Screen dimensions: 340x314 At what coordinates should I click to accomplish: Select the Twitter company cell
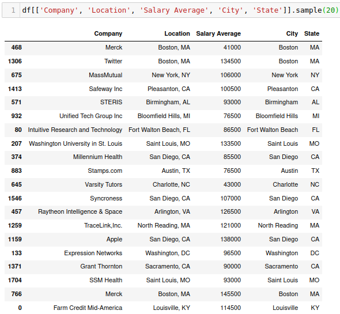(113, 61)
